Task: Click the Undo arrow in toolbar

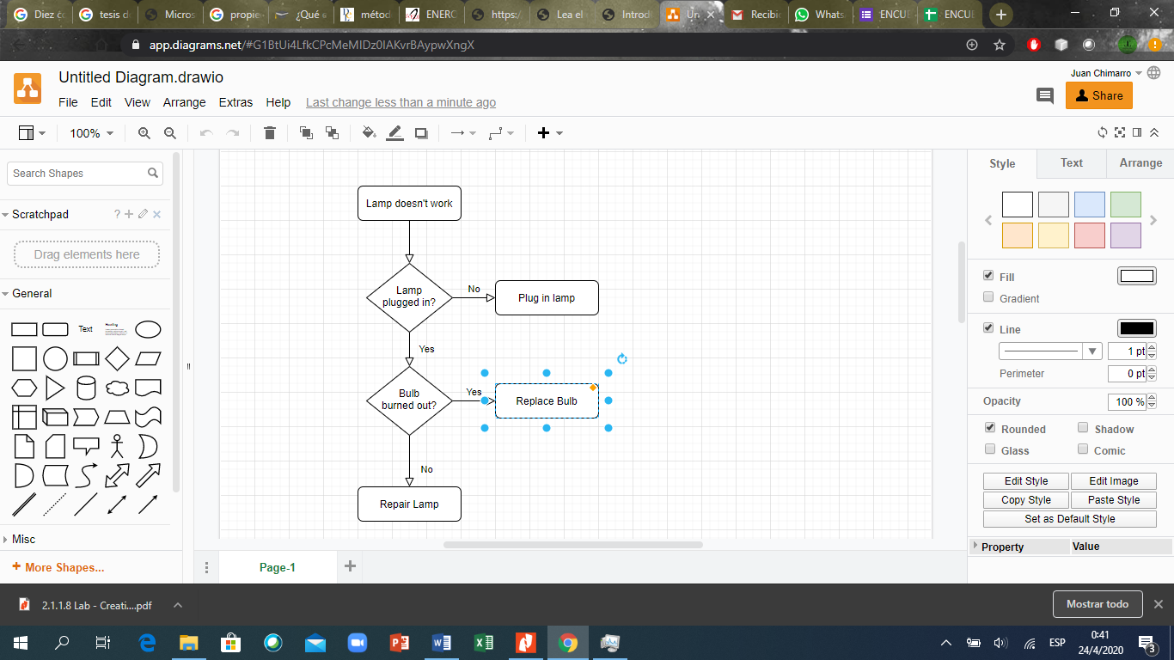Action: tap(206, 133)
